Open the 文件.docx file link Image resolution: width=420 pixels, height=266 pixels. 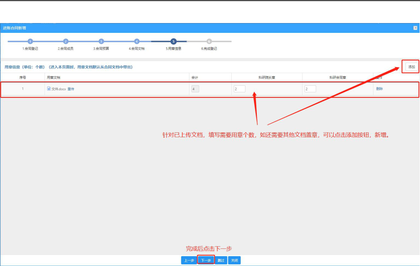(59, 89)
